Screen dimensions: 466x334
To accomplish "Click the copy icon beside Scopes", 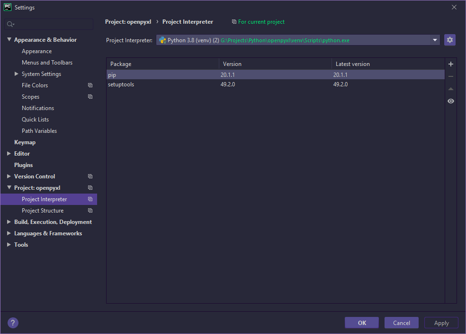I will click(x=90, y=96).
